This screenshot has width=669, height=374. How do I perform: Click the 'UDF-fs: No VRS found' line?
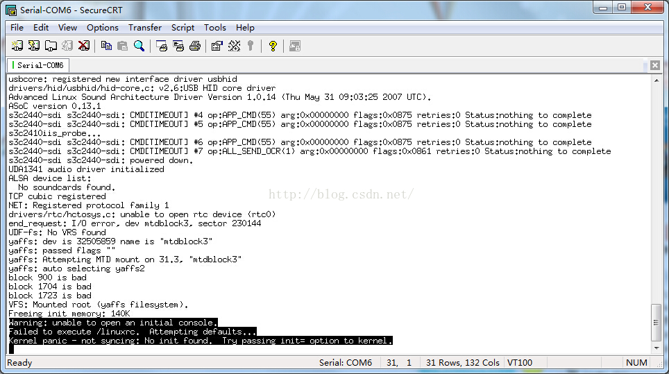57,232
